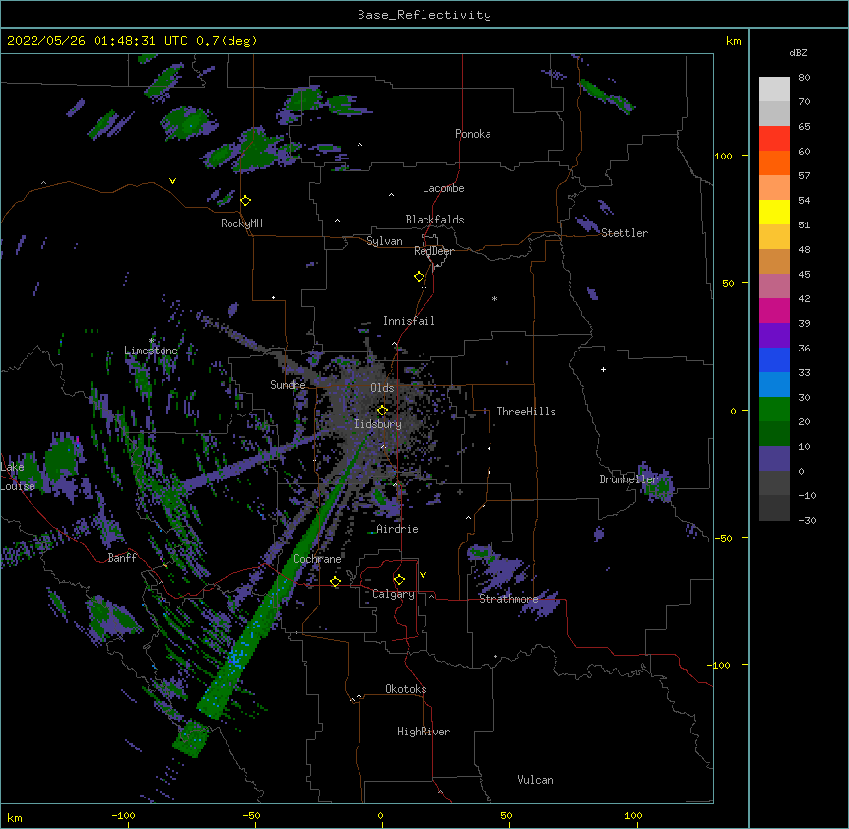Click the Blackfalds city label
This screenshot has height=829, width=849.
tap(434, 220)
